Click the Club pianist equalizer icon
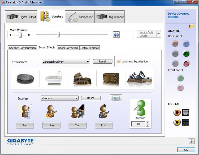This screenshot has width=199, height=155. click(78, 111)
